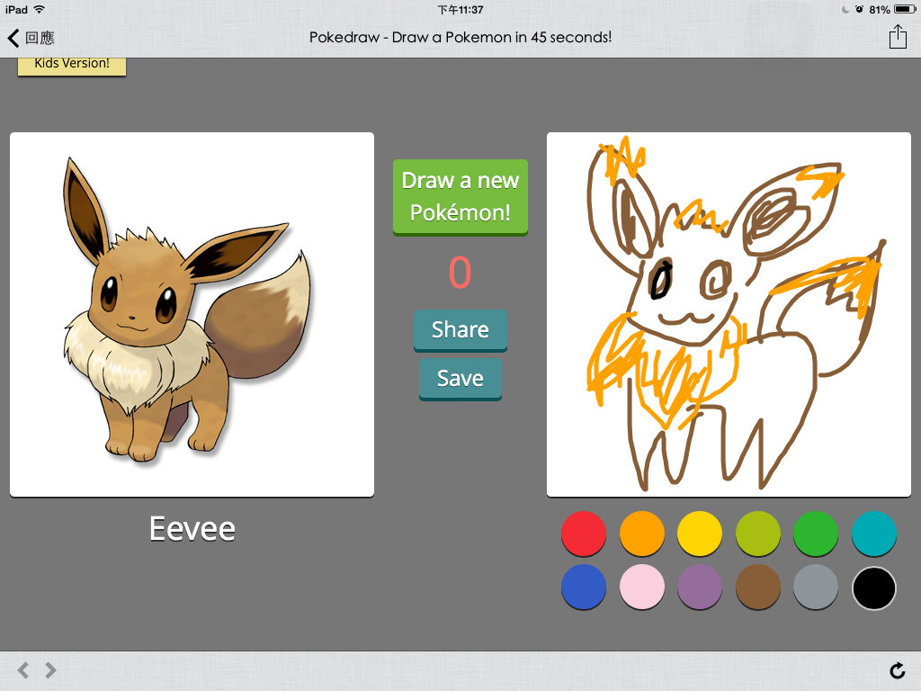The image size is (921, 691).
Task: Tap the back arrow labeled 回應
Action: (31, 38)
